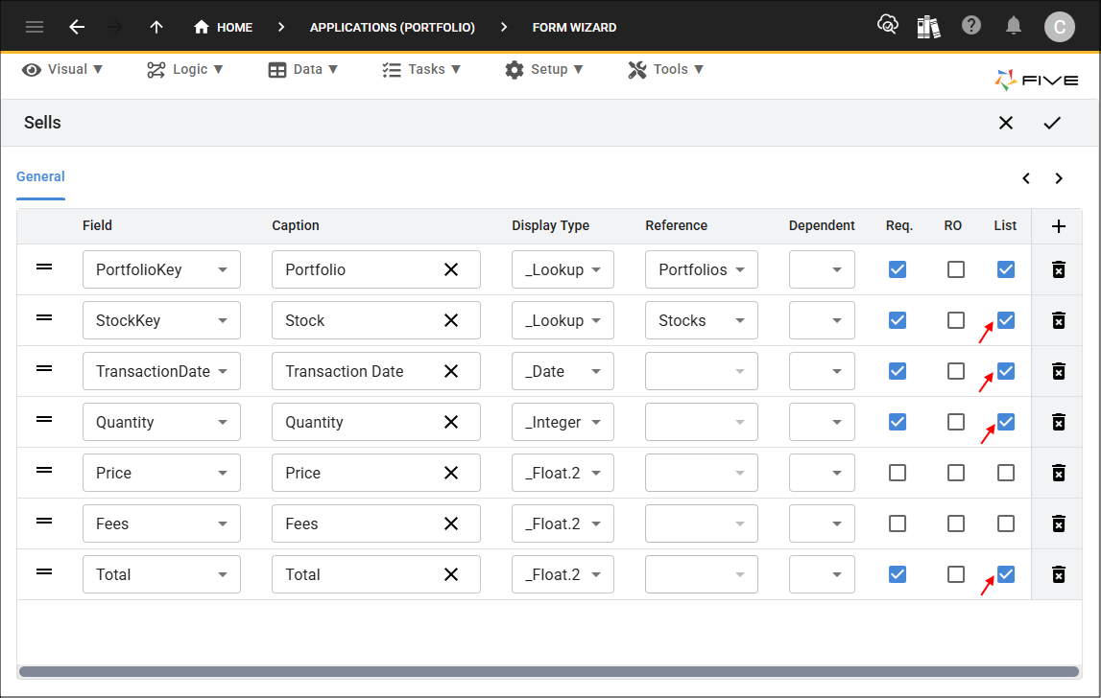Open the Total field dropdown

[x=161, y=574]
